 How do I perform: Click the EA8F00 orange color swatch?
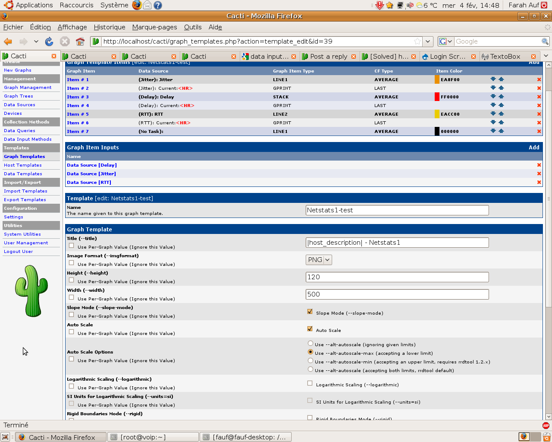[x=437, y=79]
